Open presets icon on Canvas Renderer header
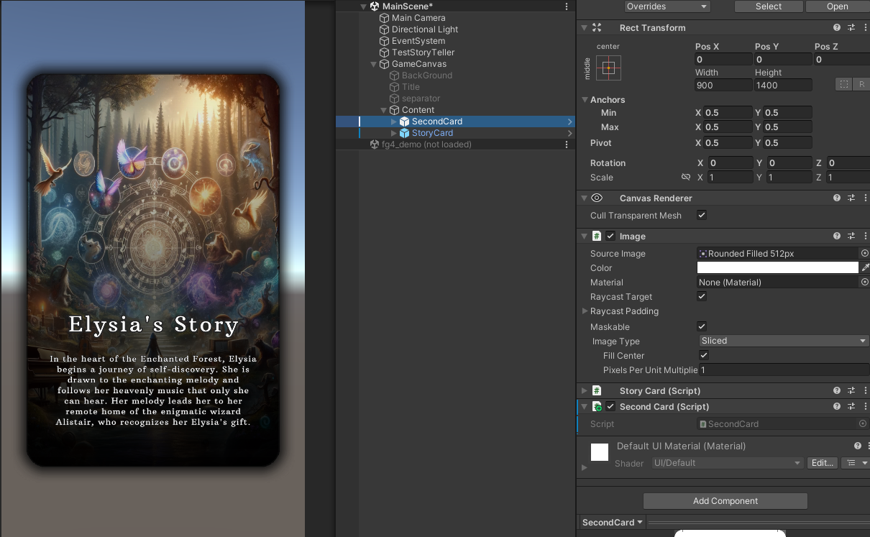 pos(851,198)
